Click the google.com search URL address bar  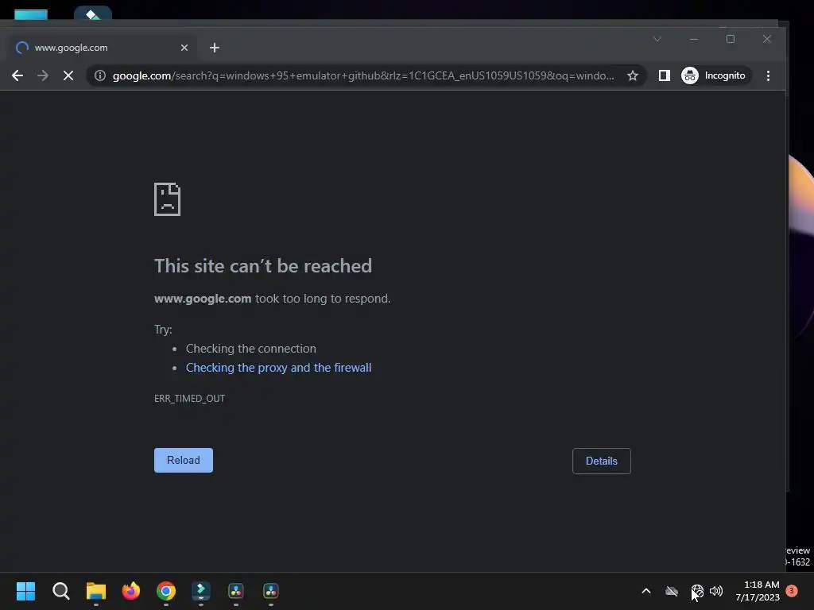pos(362,75)
